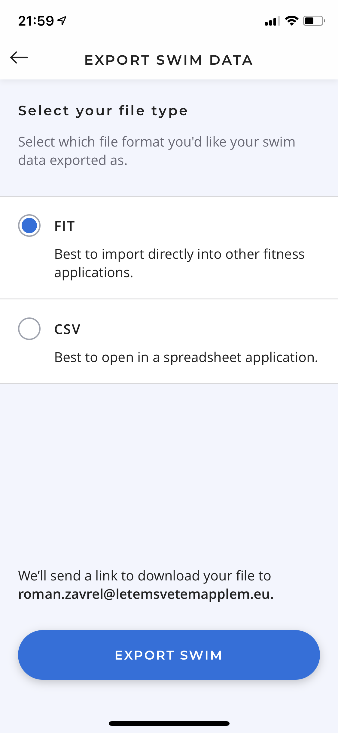Tap the spreadsheet application description text
This screenshot has height=733, width=338.
click(186, 357)
